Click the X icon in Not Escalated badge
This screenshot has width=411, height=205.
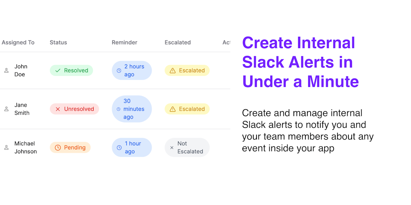pyautogui.click(x=172, y=147)
